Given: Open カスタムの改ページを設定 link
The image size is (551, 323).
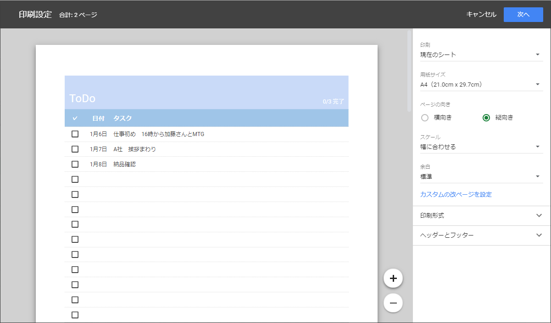Looking at the screenshot, I should 455,194.
